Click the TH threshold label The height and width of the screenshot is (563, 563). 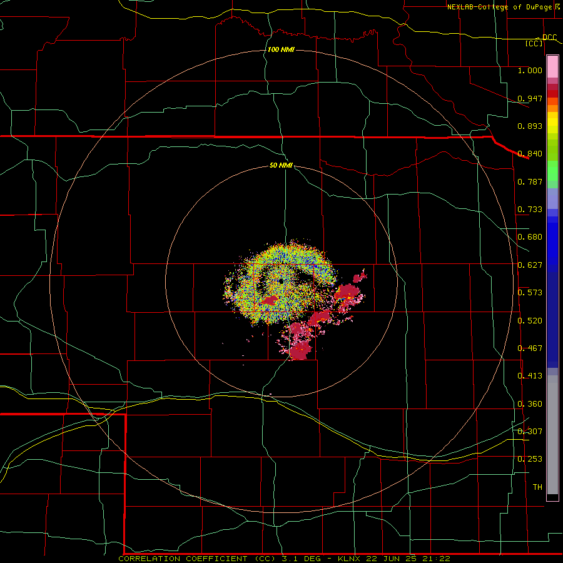tap(537, 487)
